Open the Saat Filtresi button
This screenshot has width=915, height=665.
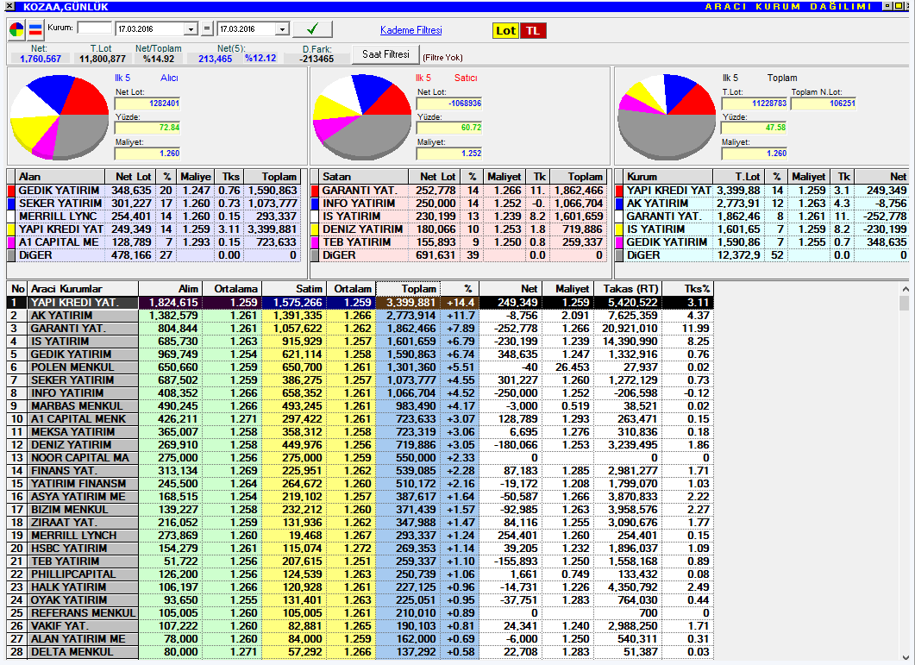coord(385,54)
